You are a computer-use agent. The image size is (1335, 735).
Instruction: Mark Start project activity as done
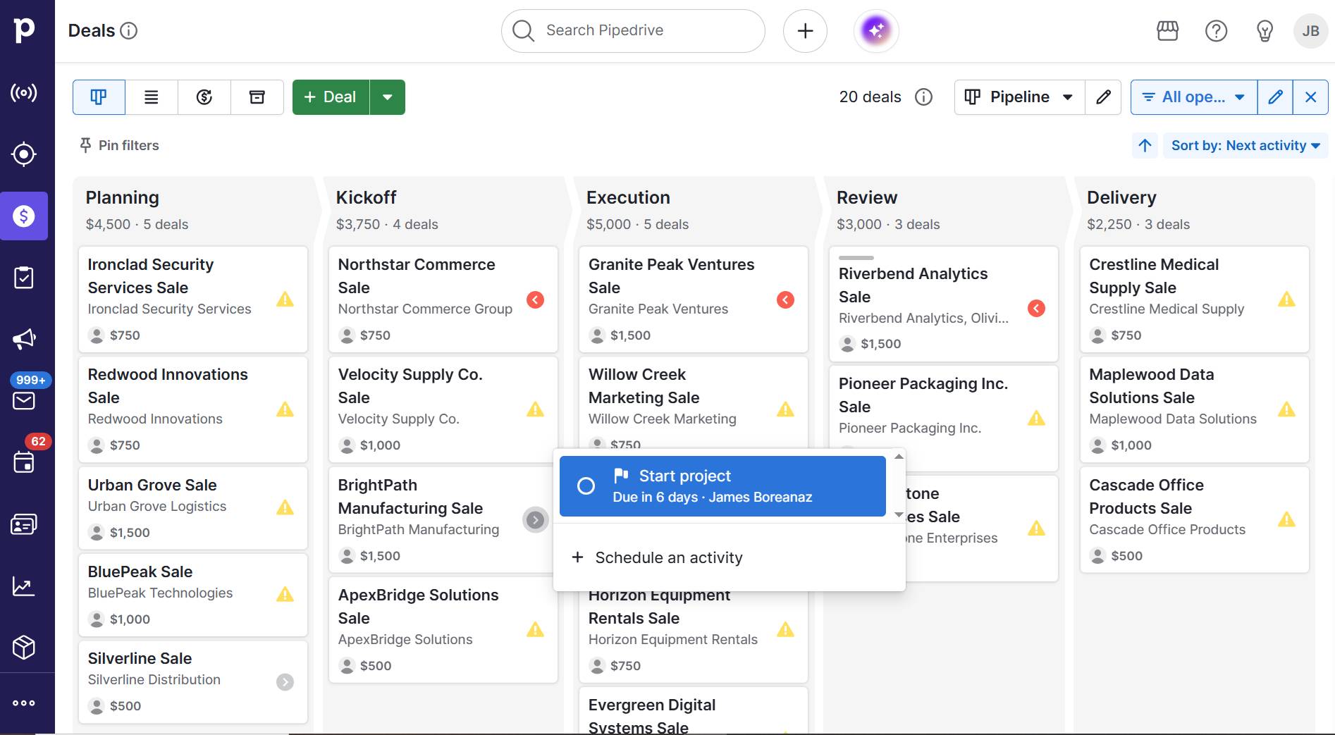tap(586, 486)
